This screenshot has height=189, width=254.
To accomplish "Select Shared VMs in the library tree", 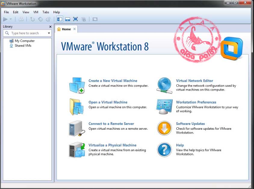I will (23, 45).
